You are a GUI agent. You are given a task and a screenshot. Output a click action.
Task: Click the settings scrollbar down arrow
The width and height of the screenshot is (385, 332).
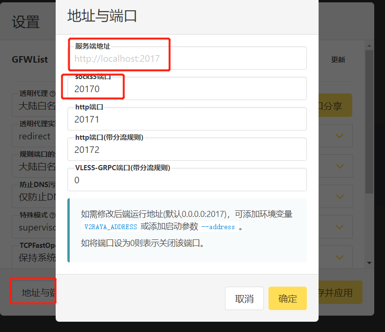(369, 263)
